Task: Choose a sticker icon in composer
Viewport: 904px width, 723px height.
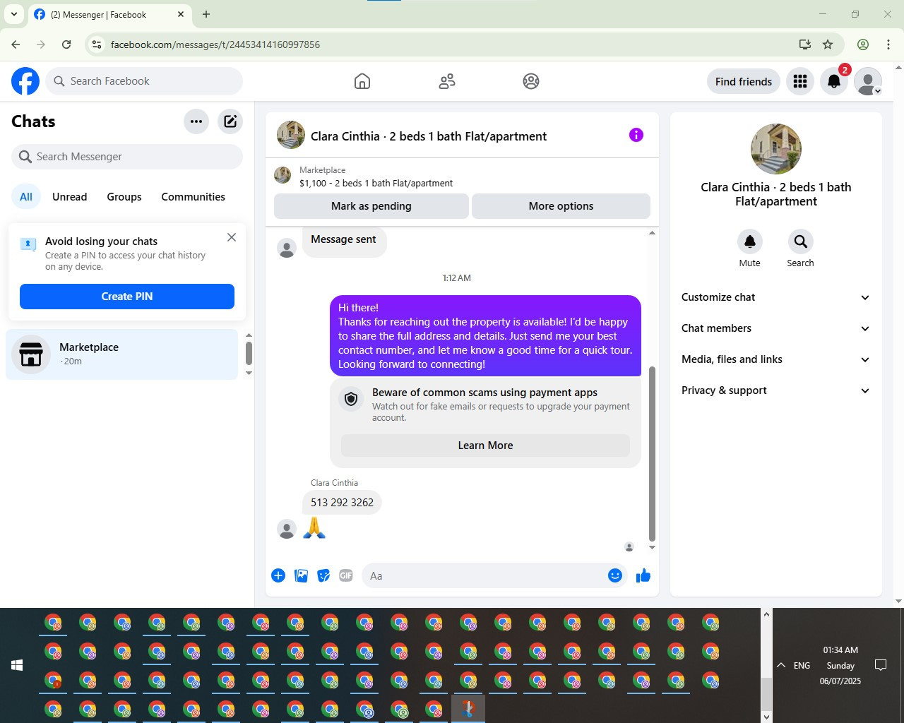Action: (x=323, y=575)
